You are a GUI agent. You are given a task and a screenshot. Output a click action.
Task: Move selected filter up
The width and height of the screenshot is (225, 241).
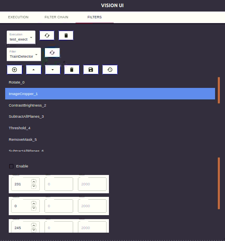point(33,70)
